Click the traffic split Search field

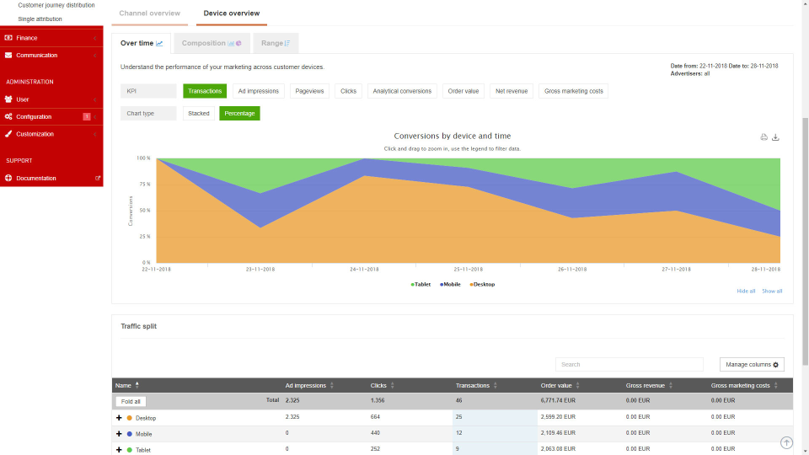[x=629, y=364]
